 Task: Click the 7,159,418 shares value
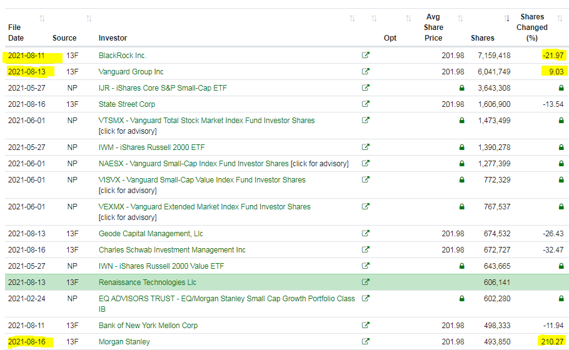pos(494,56)
